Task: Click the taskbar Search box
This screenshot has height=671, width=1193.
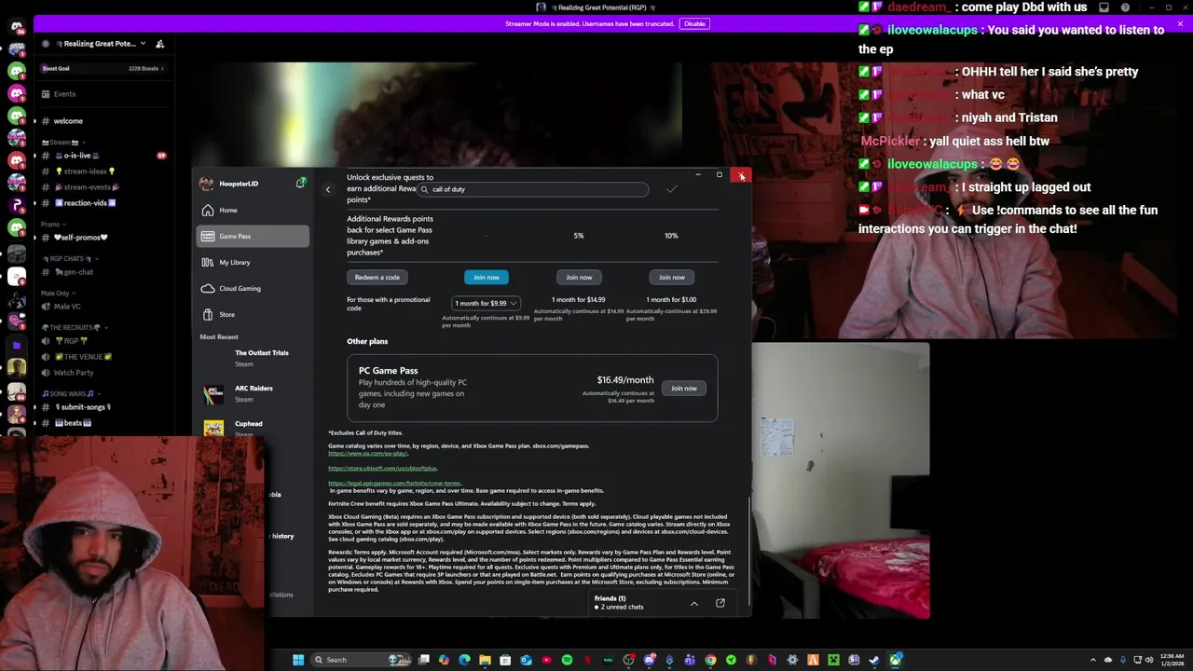Action: (x=362, y=660)
